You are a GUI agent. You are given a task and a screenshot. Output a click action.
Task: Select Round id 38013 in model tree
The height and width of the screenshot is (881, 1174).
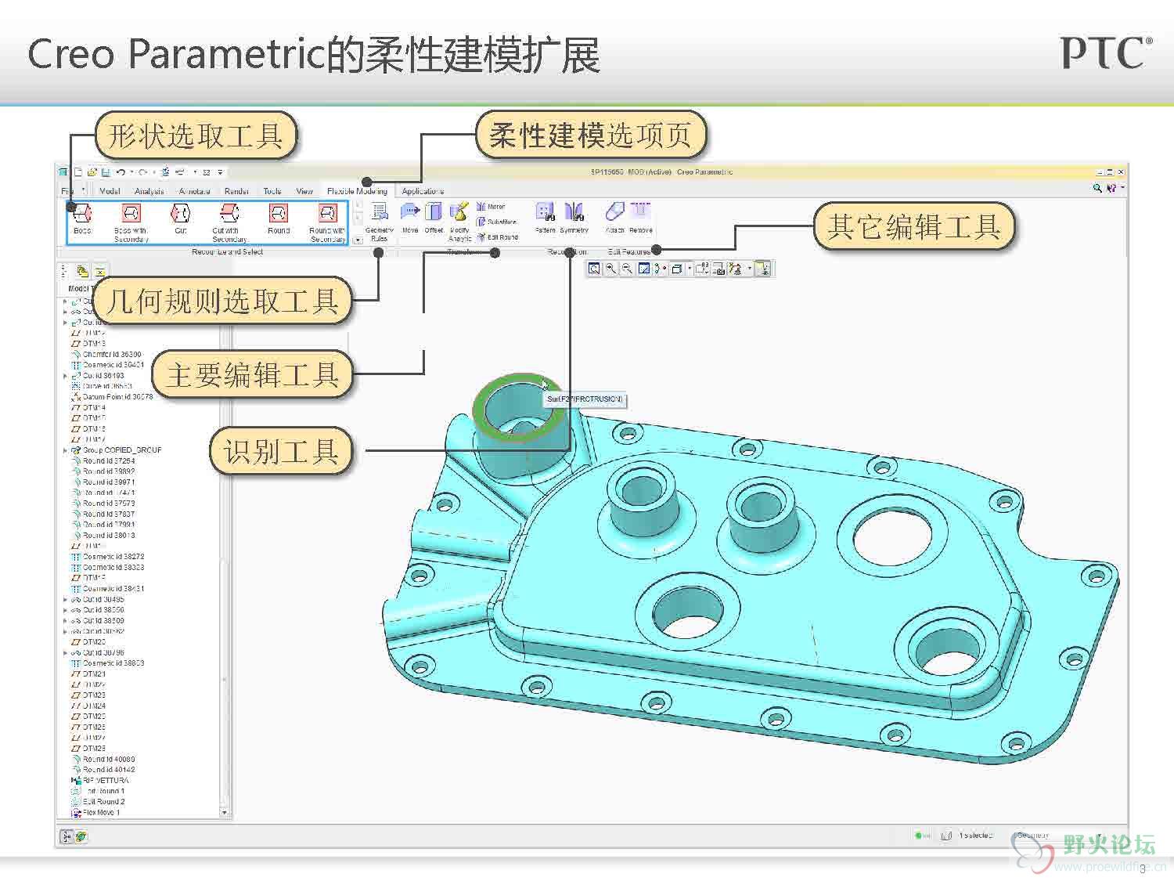point(103,536)
